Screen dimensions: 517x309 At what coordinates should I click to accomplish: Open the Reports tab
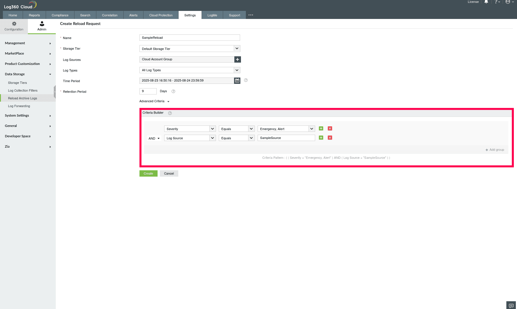(34, 15)
